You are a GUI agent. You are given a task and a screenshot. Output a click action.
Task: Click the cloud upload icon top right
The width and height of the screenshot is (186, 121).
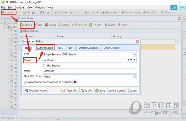pyautogui.click(x=174, y=7)
